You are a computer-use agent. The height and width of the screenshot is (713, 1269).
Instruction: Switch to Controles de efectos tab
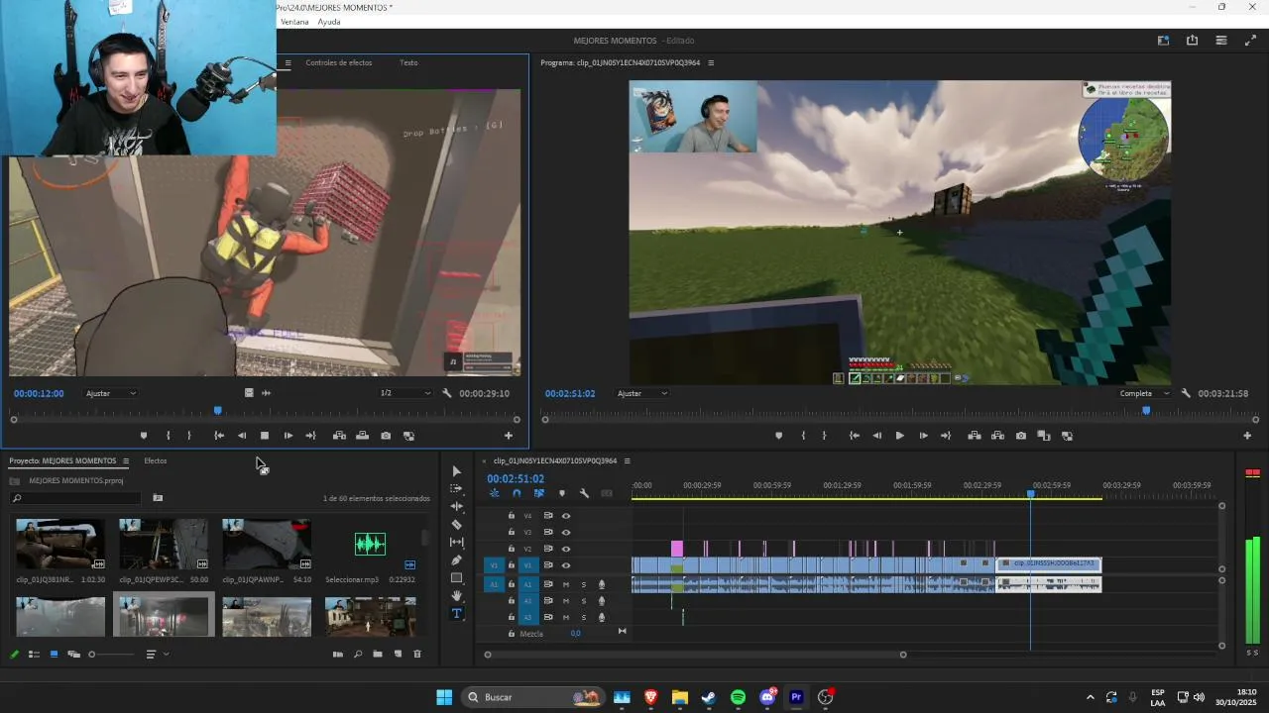tap(339, 62)
